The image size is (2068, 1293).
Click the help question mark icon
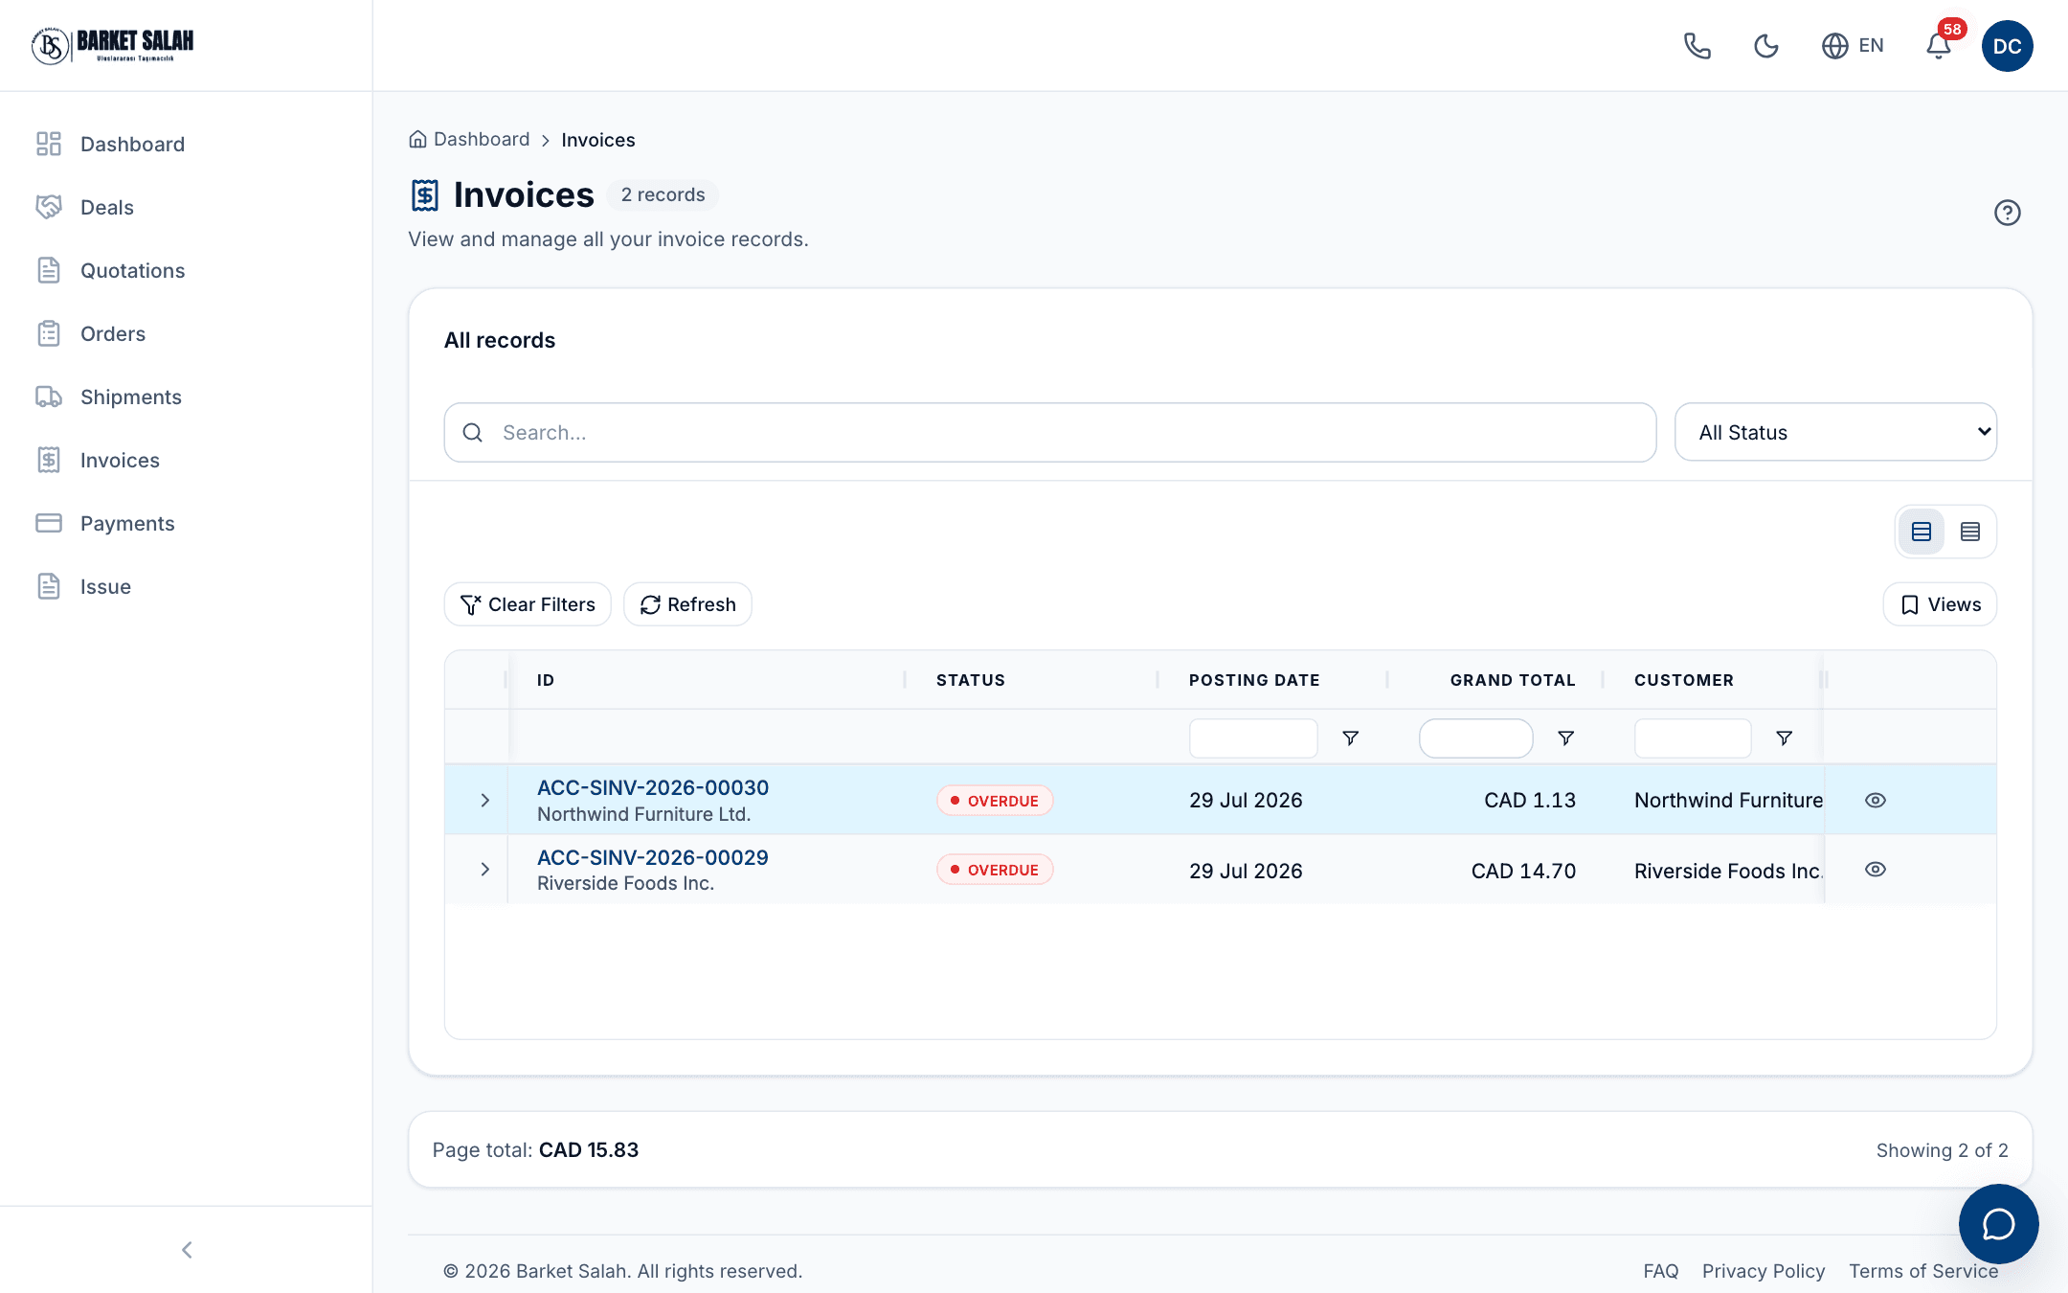pos(2007,213)
